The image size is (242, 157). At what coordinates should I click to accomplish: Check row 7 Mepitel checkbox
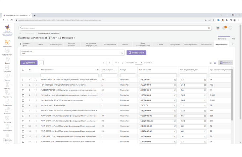[23, 111]
